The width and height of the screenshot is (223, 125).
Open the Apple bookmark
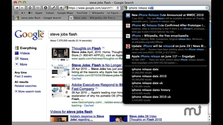pos(39,13)
